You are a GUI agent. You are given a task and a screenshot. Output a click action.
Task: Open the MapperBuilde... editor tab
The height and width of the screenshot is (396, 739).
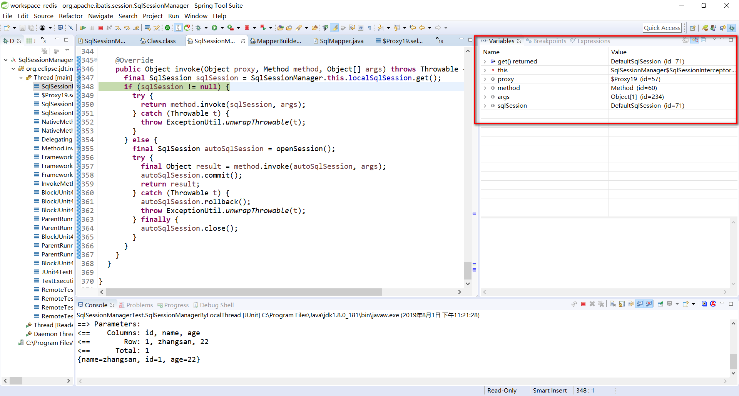point(276,41)
